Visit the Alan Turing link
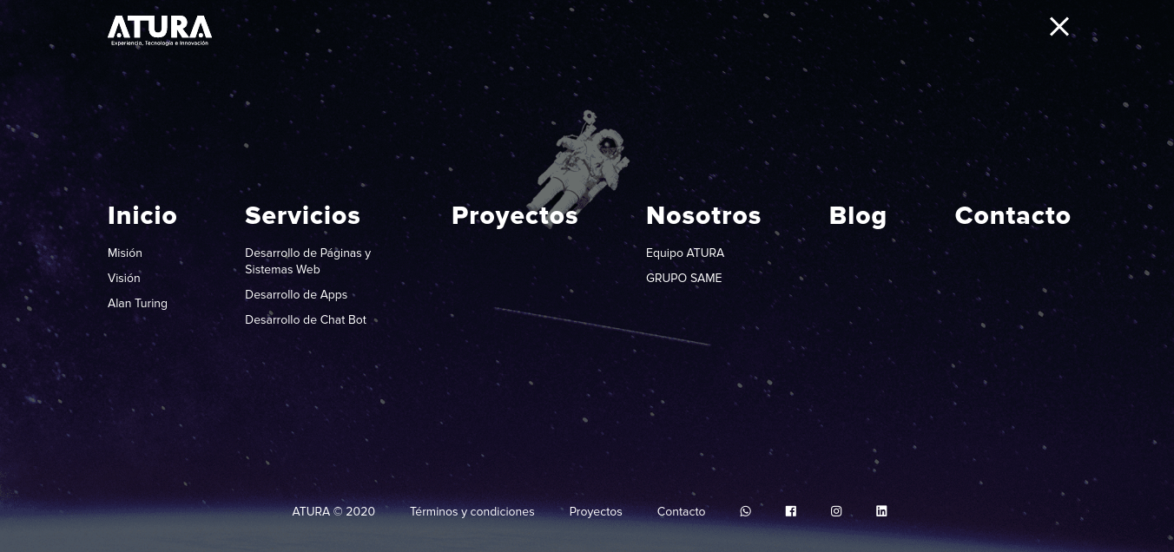Screen dimensions: 1174x552 coord(137,303)
